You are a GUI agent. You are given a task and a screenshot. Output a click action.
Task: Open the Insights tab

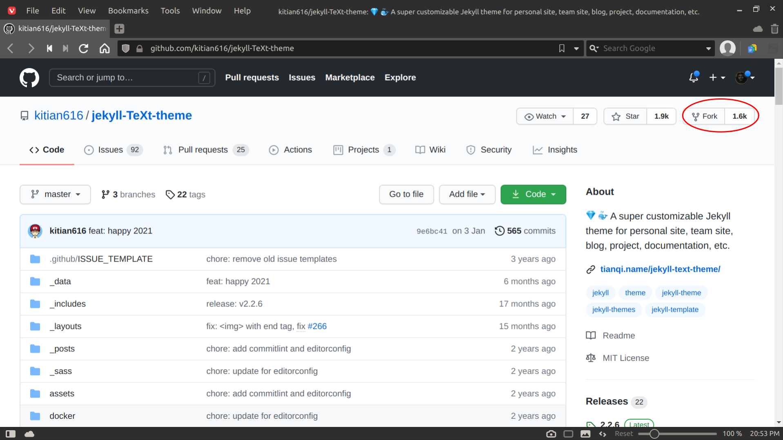click(555, 150)
